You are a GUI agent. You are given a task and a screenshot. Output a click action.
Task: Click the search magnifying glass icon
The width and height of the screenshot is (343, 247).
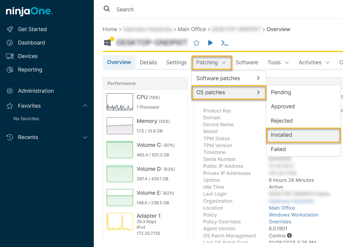pos(107,9)
